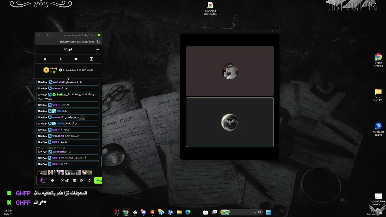Click the taskbar clock showing 12:47
The height and width of the screenshot is (217, 386).
click(x=8, y=212)
